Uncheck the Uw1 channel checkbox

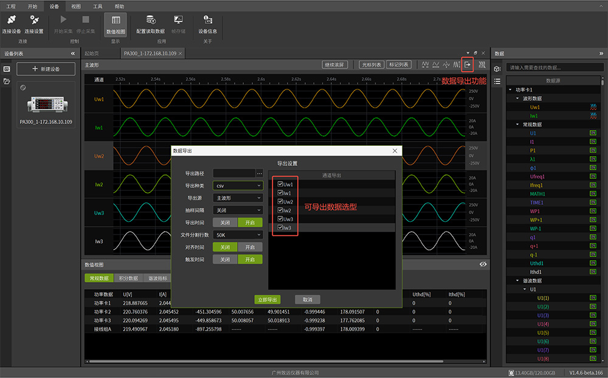pyautogui.click(x=280, y=184)
